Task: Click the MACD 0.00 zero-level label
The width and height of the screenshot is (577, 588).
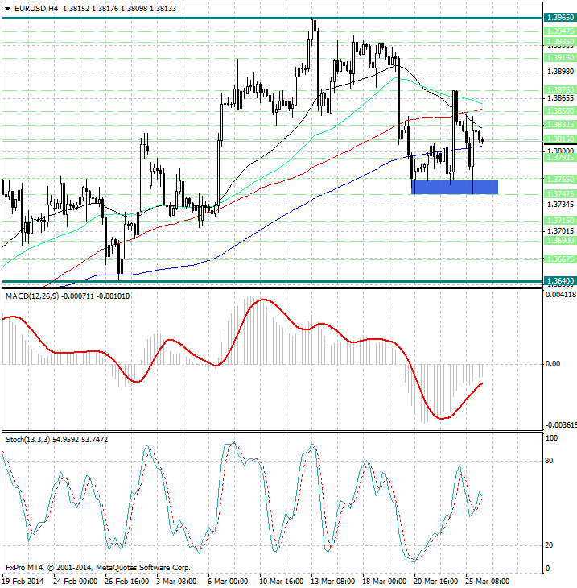Action: pos(554,364)
